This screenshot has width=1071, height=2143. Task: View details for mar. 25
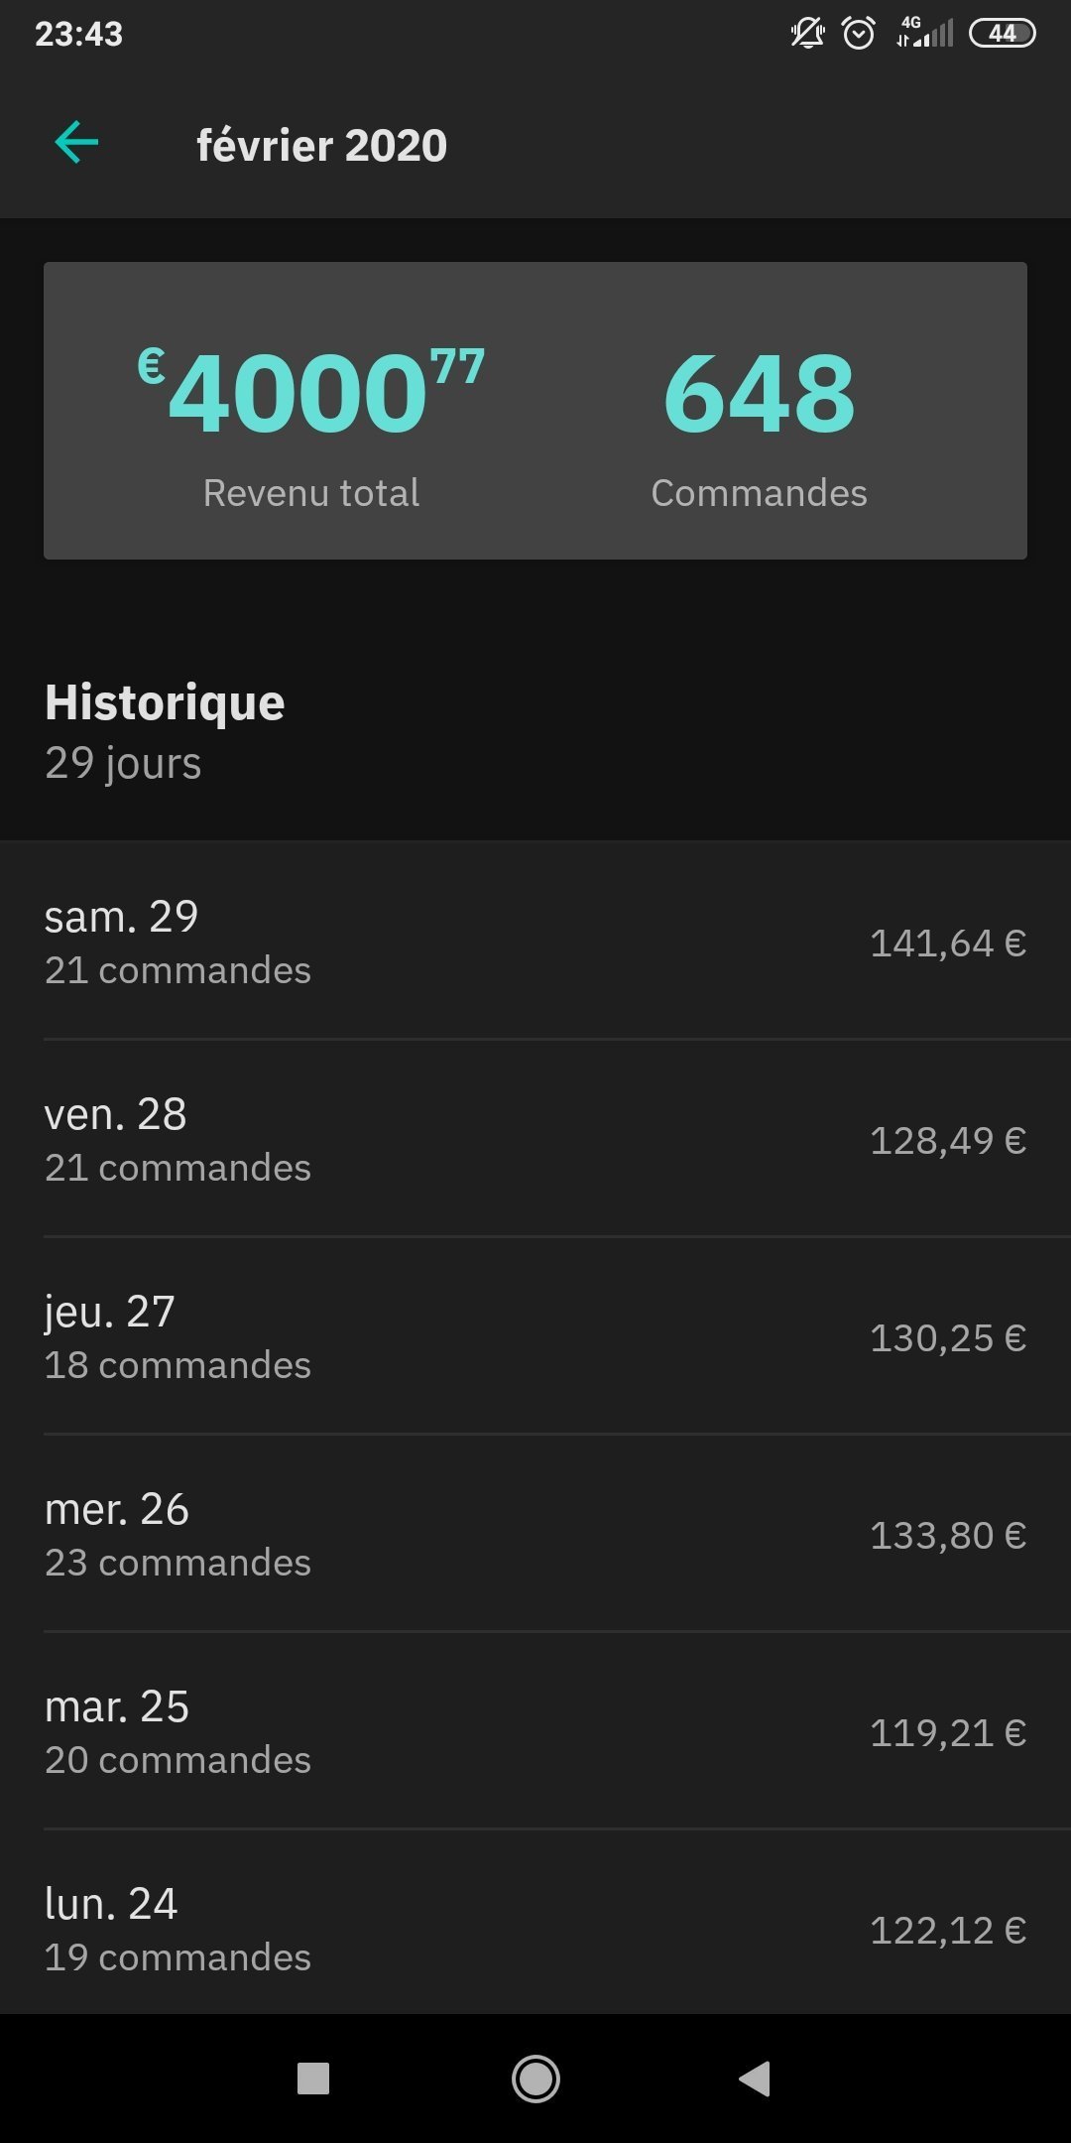[535, 1731]
